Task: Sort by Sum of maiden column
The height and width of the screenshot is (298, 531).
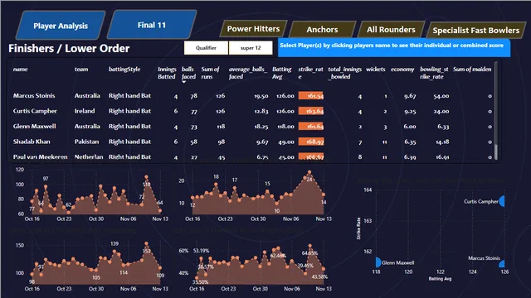Action: pyautogui.click(x=472, y=70)
